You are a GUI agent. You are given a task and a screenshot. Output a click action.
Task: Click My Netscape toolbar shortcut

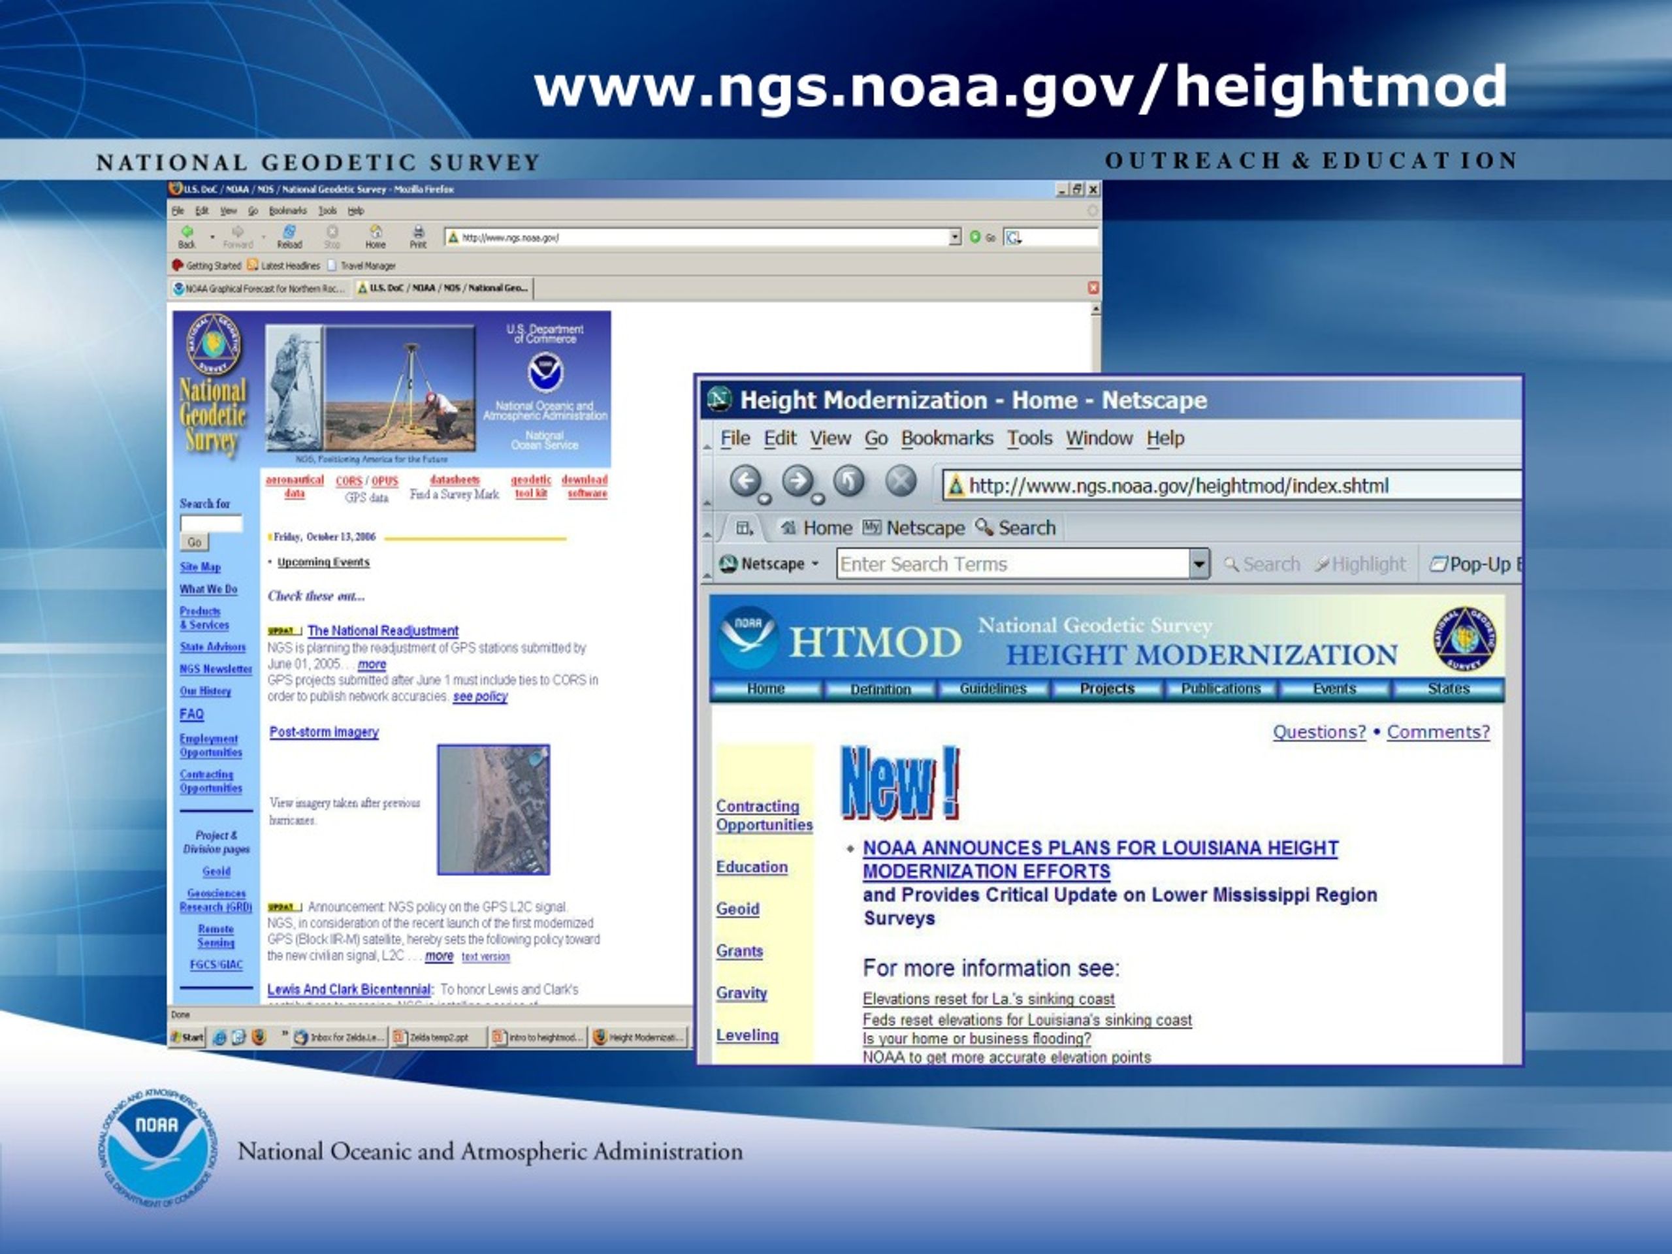tap(914, 528)
